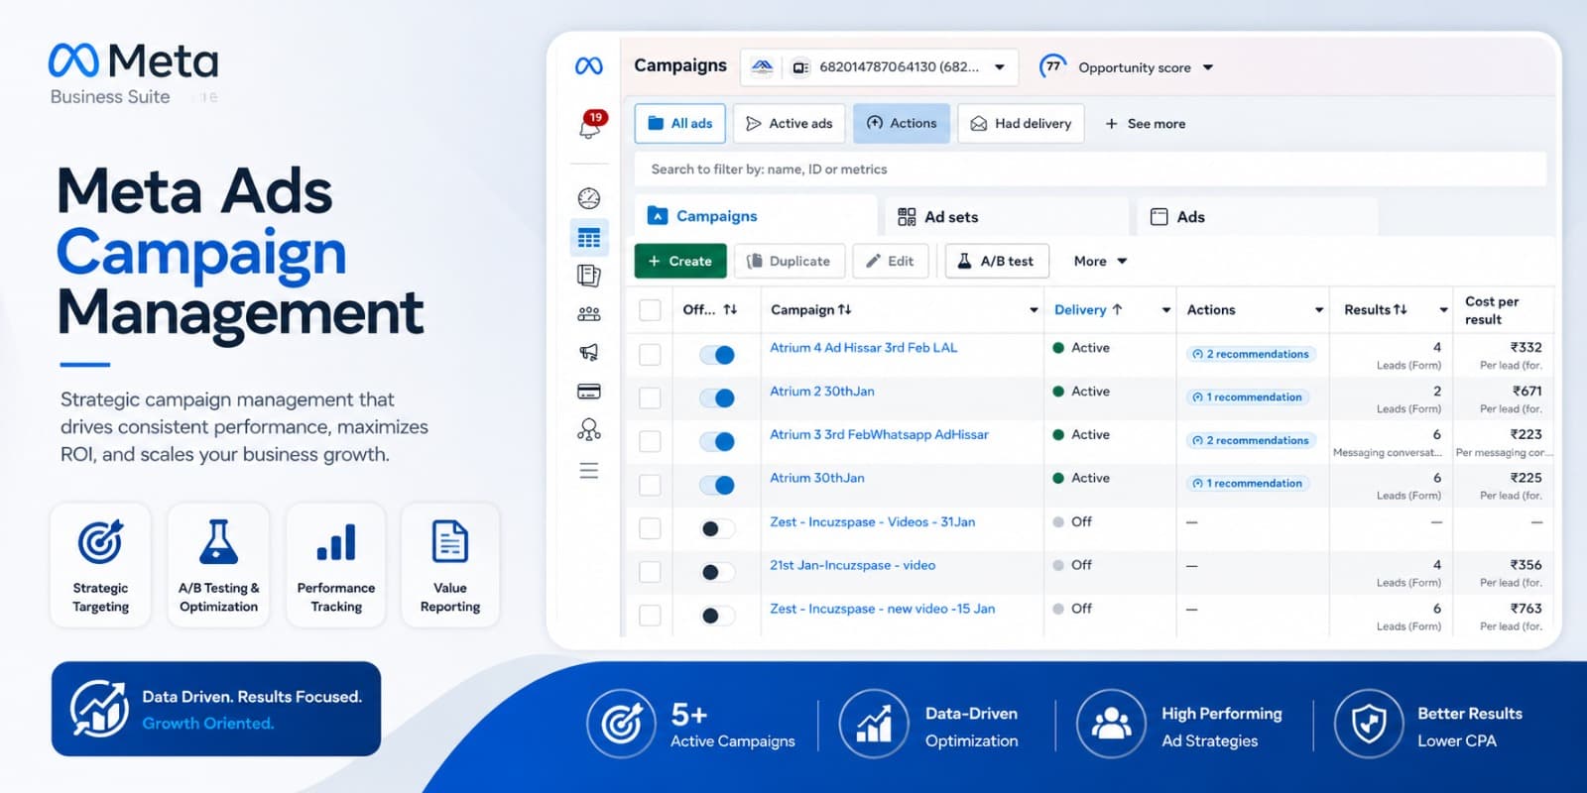Check the box for Atrium 4 Ad Hissar
Viewport: 1587px width, 793px height.
click(650, 354)
